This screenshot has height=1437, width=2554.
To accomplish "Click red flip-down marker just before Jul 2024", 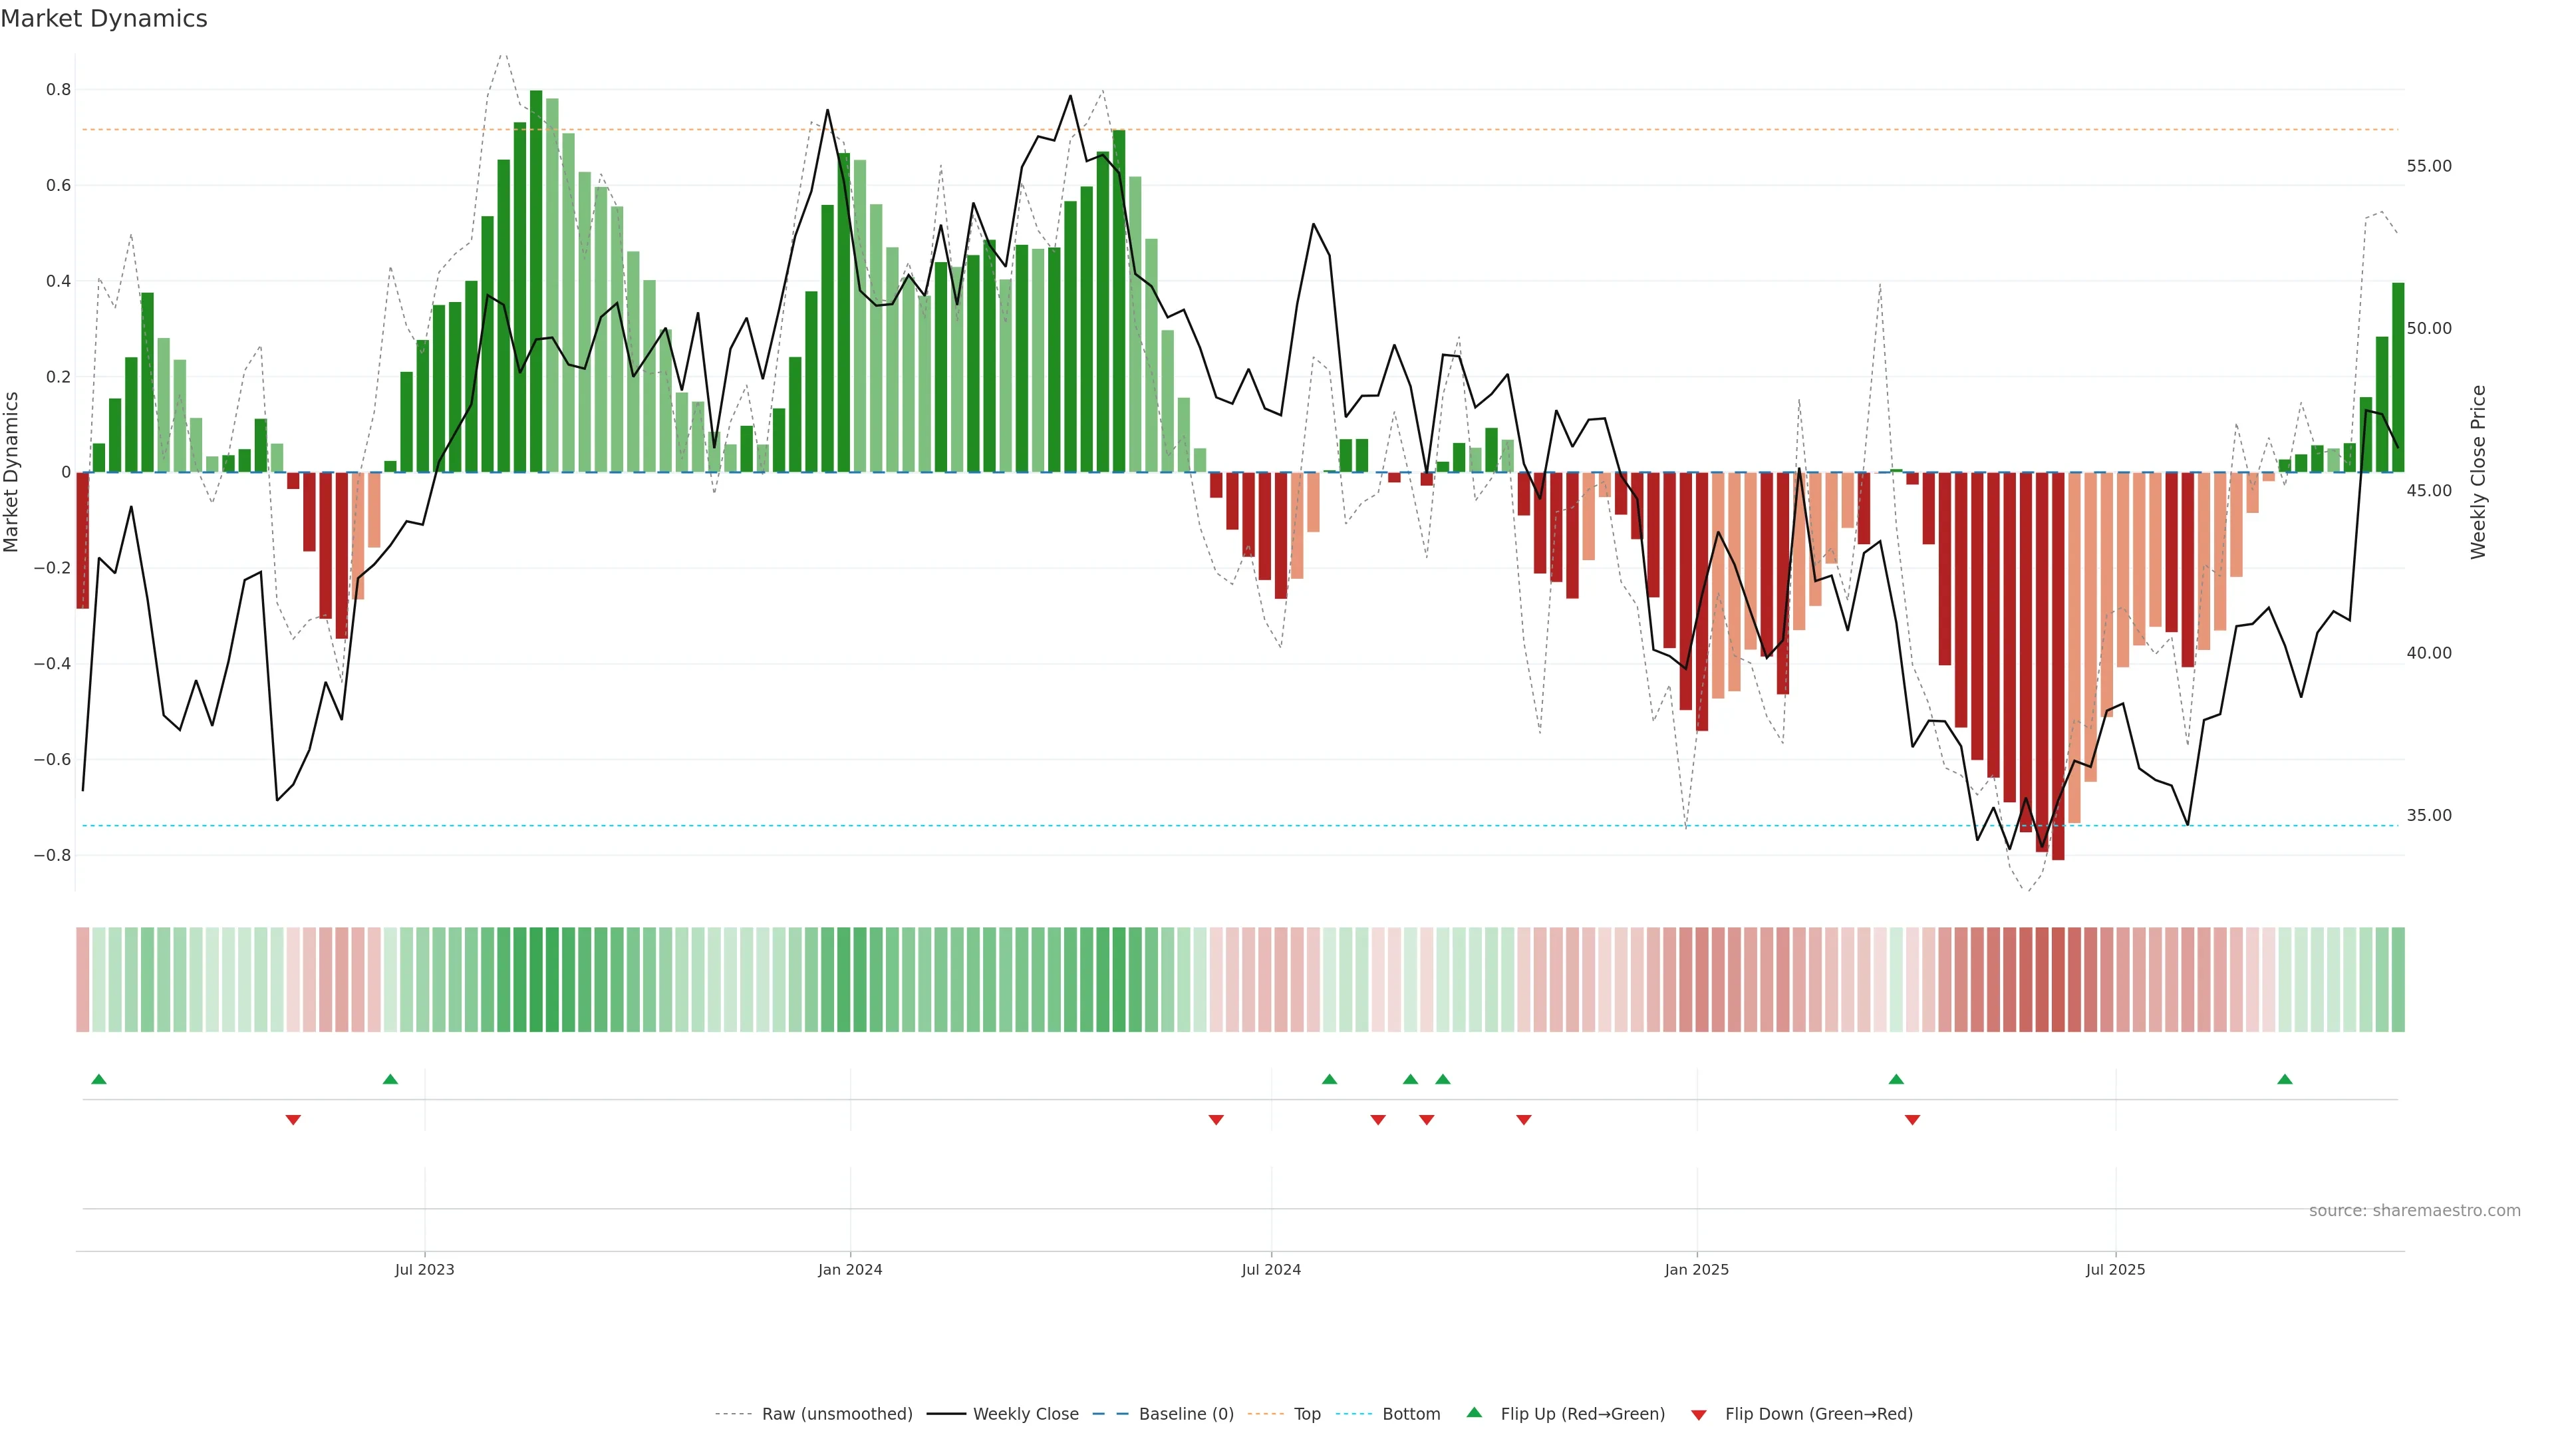I will coord(1216,1120).
